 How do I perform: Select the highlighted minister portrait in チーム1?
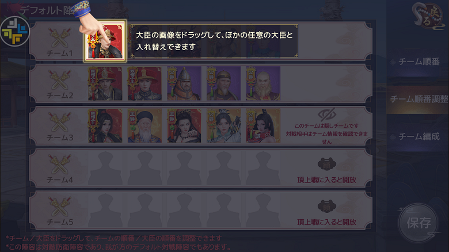(x=105, y=41)
